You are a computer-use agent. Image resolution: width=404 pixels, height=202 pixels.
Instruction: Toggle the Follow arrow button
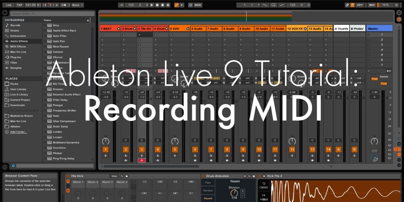coord(121,5)
